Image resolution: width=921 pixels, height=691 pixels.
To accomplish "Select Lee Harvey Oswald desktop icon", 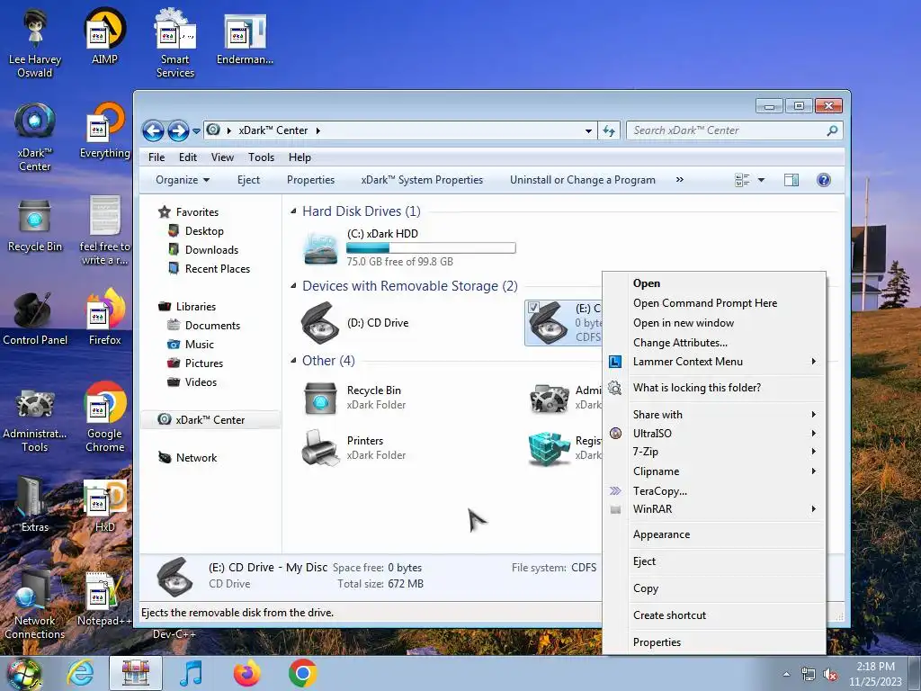I will (35, 42).
